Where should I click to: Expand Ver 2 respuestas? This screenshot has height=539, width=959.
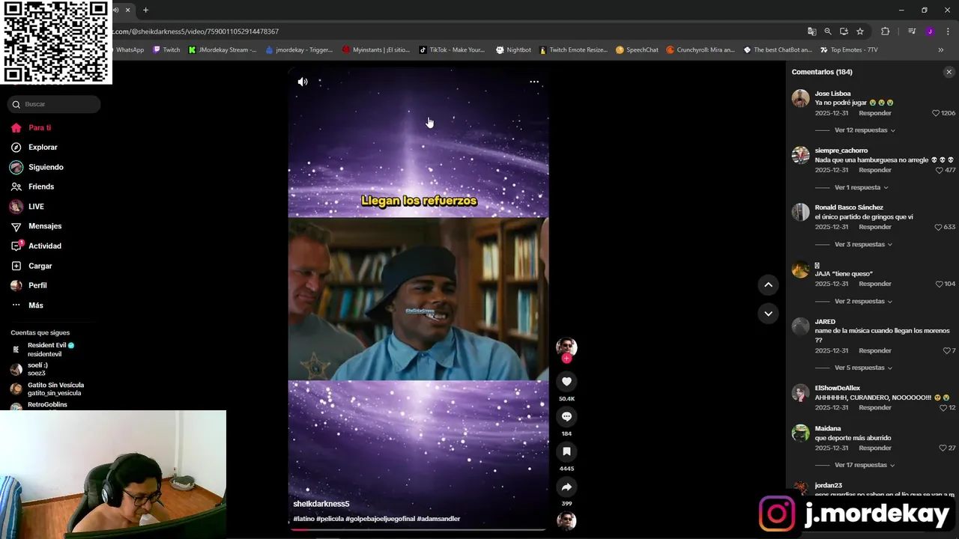[862, 301]
